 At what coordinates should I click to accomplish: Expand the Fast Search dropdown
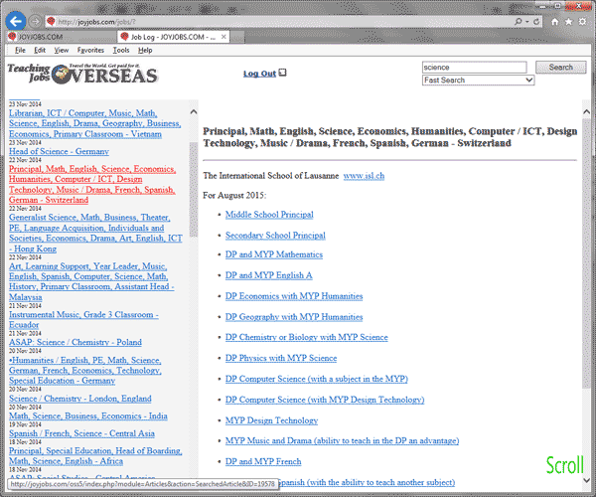pos(528,80)
